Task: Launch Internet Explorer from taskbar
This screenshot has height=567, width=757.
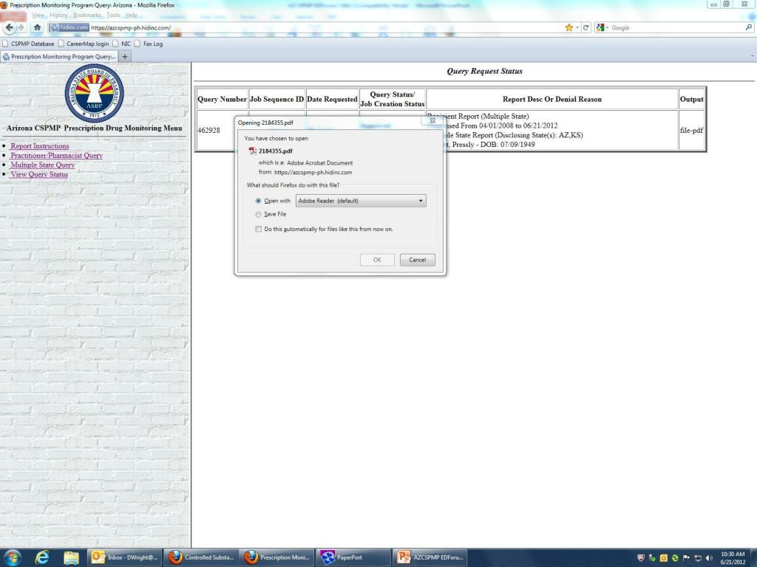Action: click(42, 557)
